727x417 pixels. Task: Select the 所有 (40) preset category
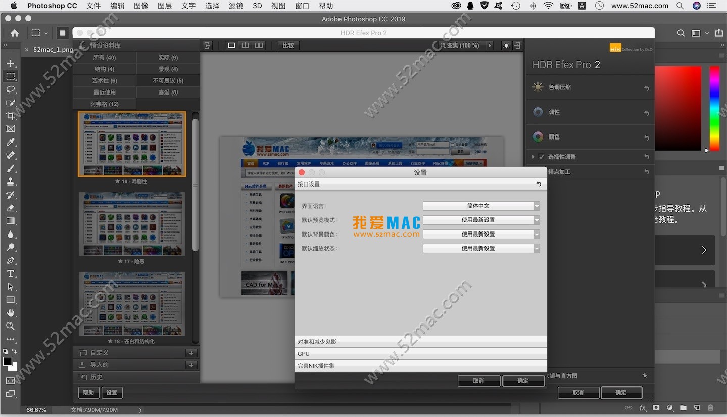(x=105, y=58)
